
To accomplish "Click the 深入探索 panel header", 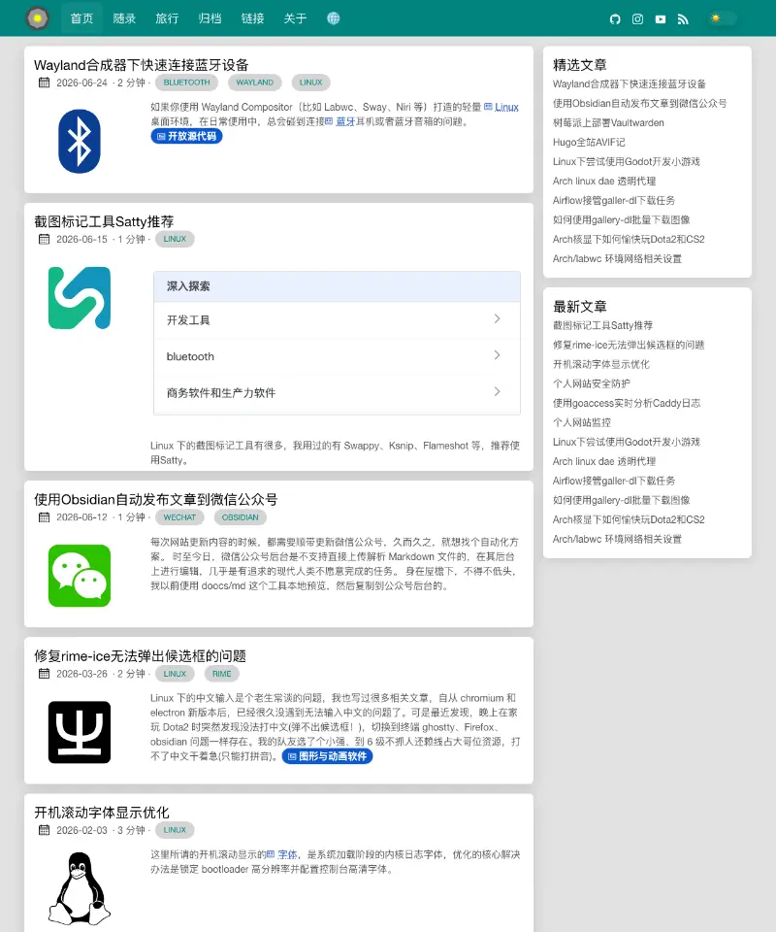I will coord(337,286).
